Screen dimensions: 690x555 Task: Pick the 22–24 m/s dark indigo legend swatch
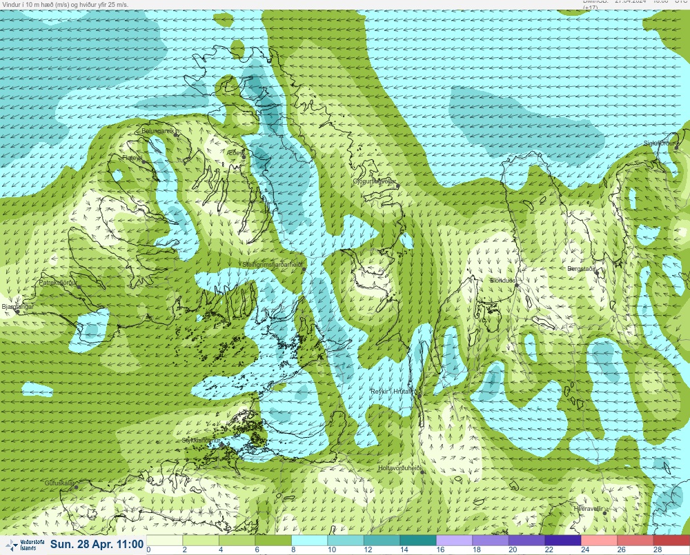click(563, 540)
